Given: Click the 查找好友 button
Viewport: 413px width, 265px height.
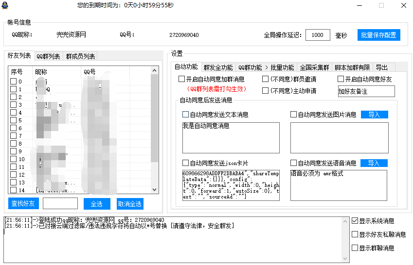Looking at the screenshot, I should point(23,203).
